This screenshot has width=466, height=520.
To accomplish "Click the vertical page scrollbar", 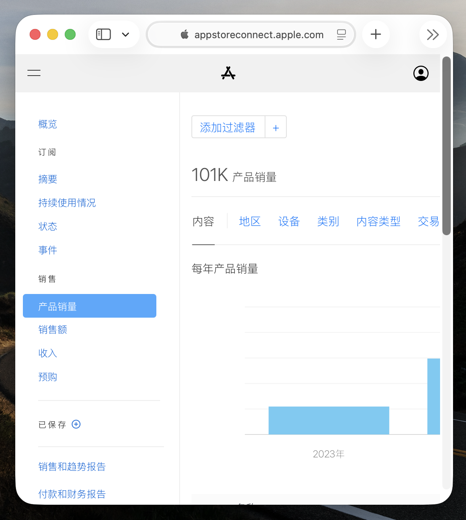I will 446,145.
